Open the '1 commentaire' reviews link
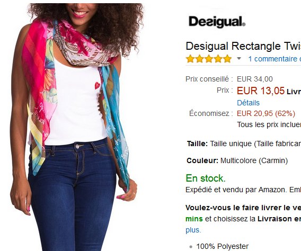301x251 pixels. coord(275,59)
